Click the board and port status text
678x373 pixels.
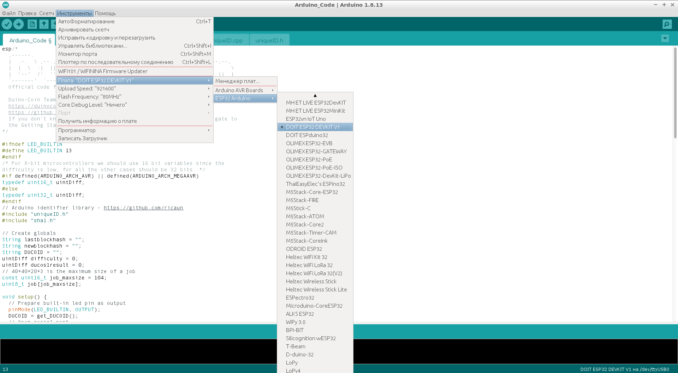[x=625, y=369]
